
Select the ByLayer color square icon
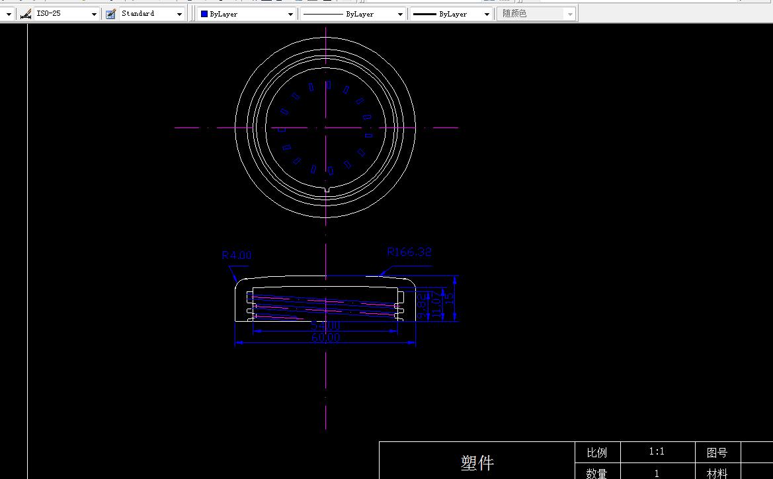point(203,13)
